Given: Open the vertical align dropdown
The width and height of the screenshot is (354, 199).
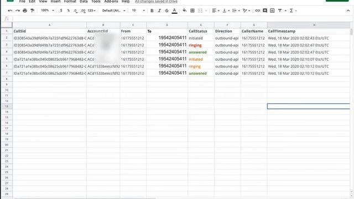Looking at the screenshot, I should (226, 11).
